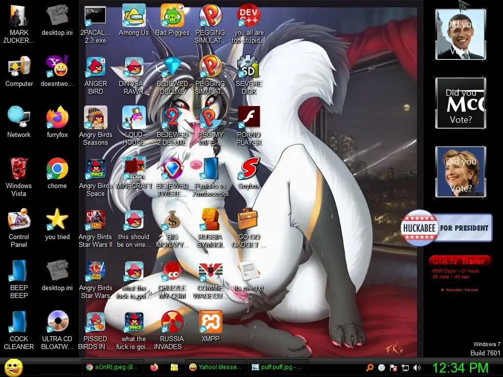Launch Angry Birds Star Wars II shortcut
Image resolution: width=503 pixels, height=377 pixels.
coord(96,228)
